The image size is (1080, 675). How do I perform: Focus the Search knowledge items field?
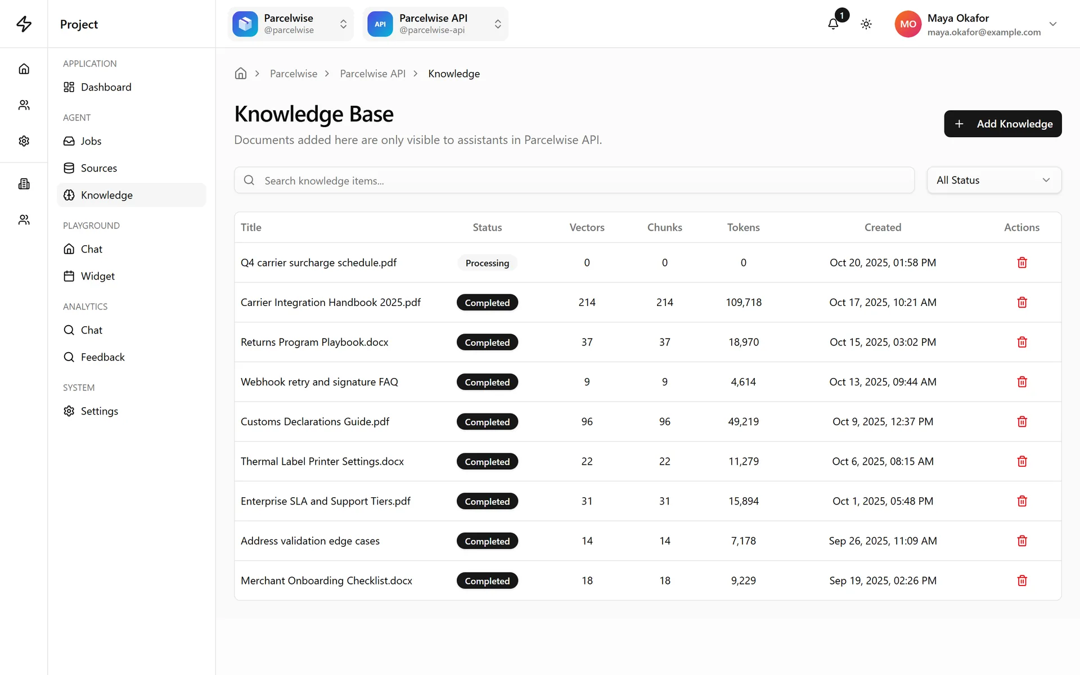(574, 180)
